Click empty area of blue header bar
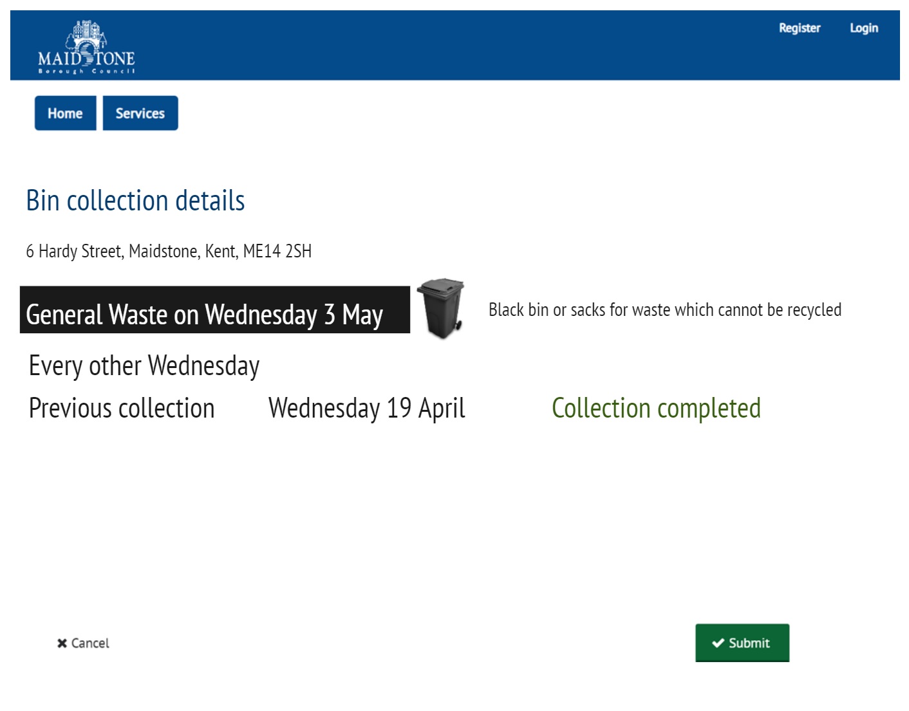The width and height of the screenshot is (909, 711). tap(451, 45)
